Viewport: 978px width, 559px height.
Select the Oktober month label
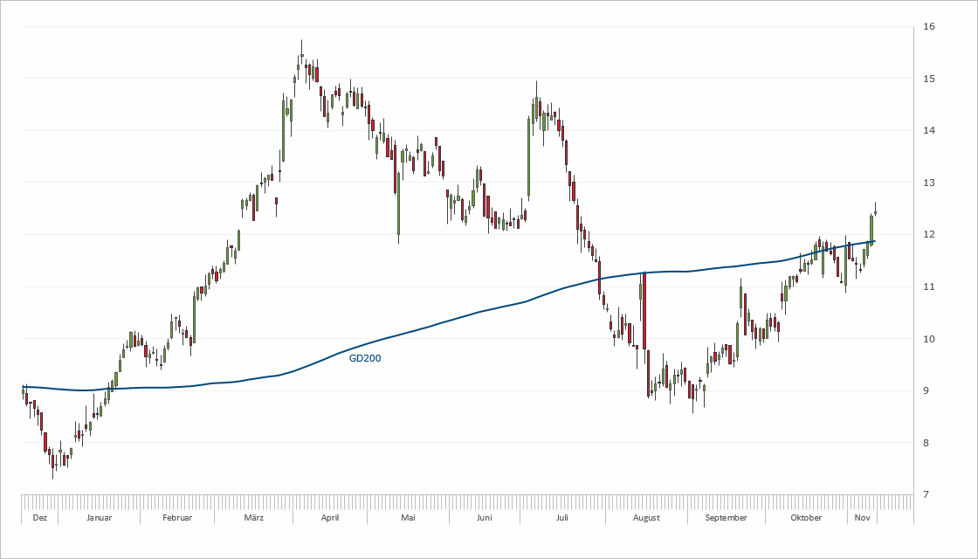[806, 518]
